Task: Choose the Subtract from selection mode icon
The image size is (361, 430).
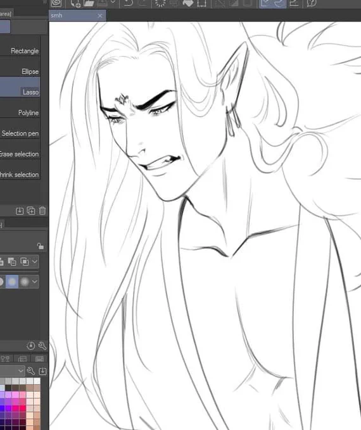Action: [12, 262]
